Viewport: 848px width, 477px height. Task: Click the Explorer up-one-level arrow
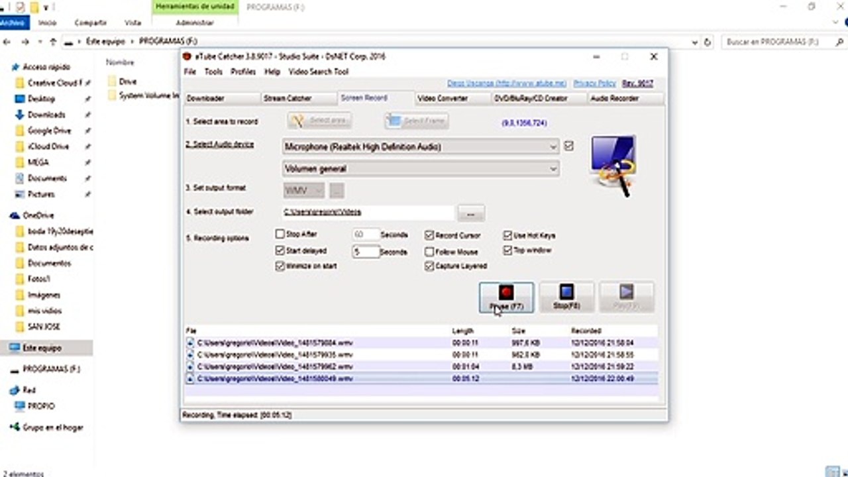click(54, 42)
